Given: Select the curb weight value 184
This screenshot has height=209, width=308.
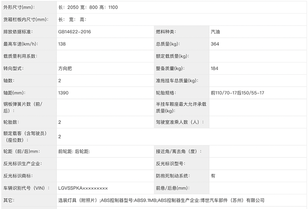Looking at the screenshot, I should [x=214, y=69].
